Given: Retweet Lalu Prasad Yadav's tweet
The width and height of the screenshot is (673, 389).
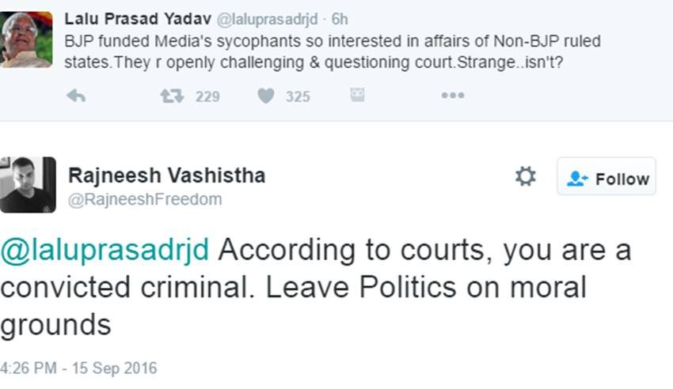Looking at the screenshot, I should point(172,96).
